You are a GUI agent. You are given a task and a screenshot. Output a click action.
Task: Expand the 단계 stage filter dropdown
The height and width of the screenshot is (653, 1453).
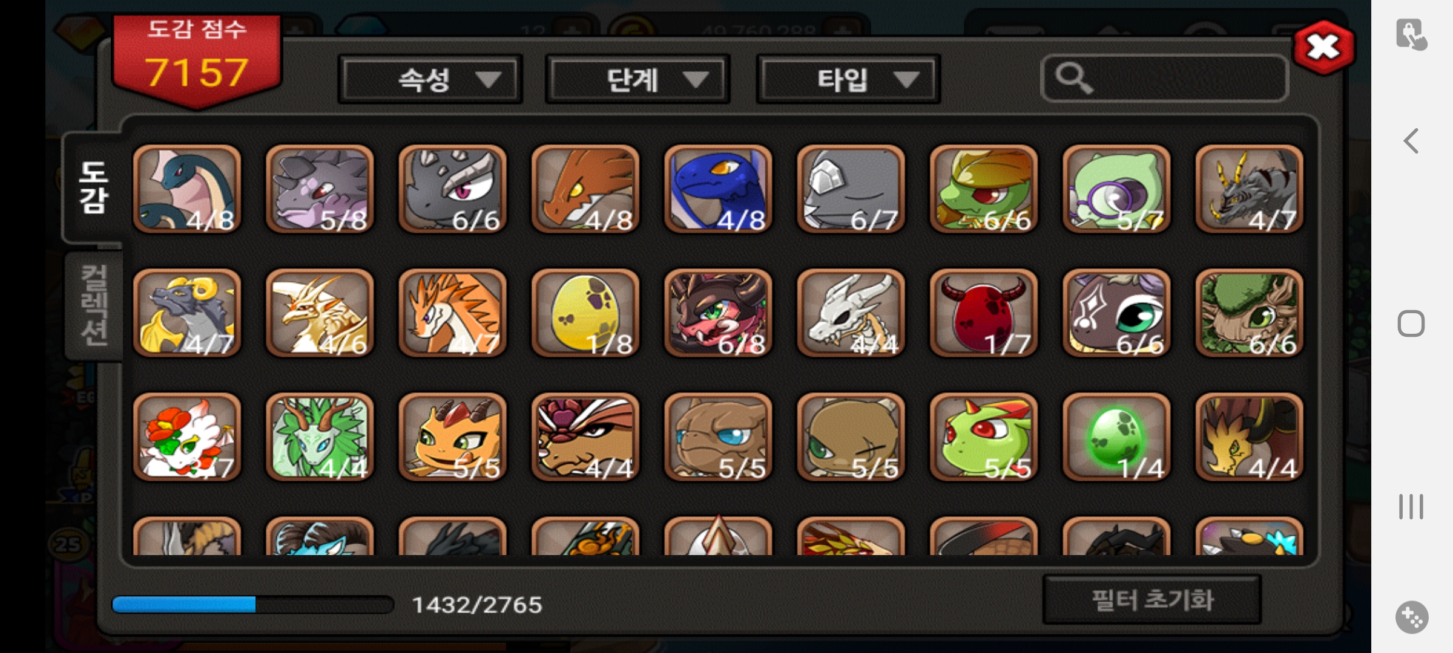pos(638,79)
